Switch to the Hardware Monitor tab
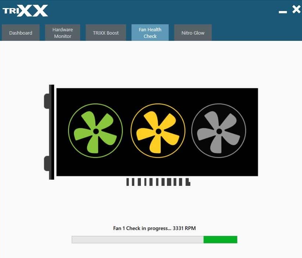Viewport: 302px width, 258px height. point(63,33)
